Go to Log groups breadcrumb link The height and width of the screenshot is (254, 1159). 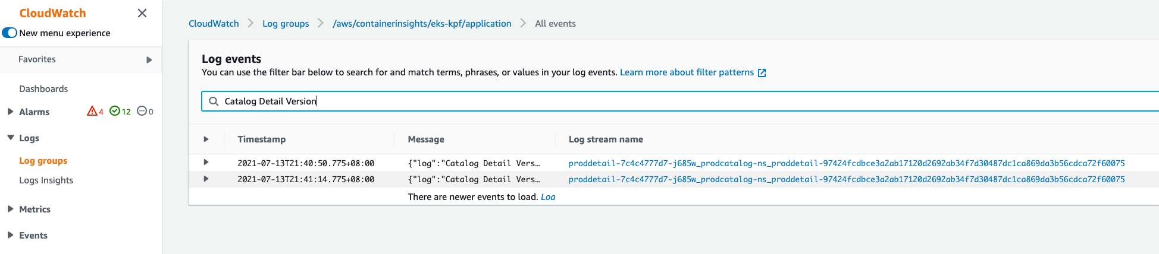(x=286, y=23)
